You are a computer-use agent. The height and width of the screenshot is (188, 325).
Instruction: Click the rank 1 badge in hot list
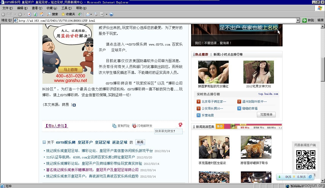coord(199,102)
